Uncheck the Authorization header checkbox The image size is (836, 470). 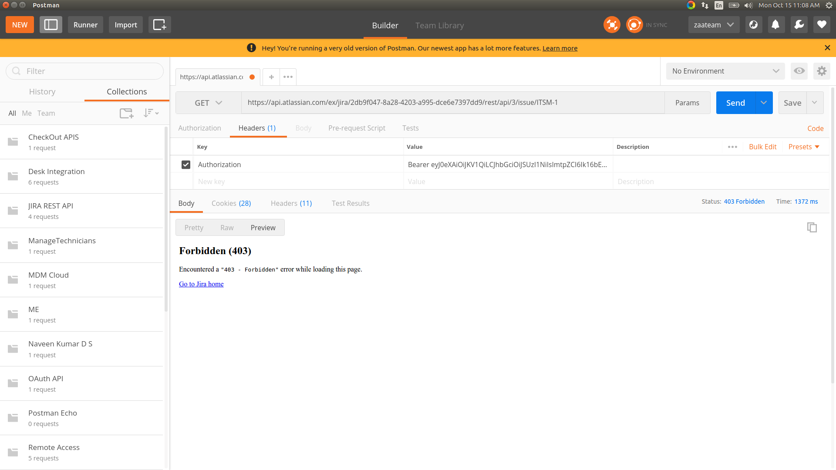point(186,164)
